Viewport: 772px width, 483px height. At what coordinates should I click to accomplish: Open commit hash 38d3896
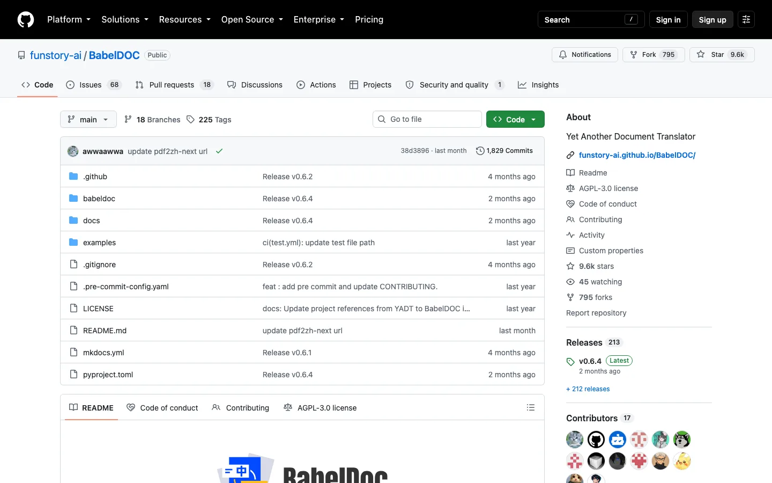pos(415,151)
